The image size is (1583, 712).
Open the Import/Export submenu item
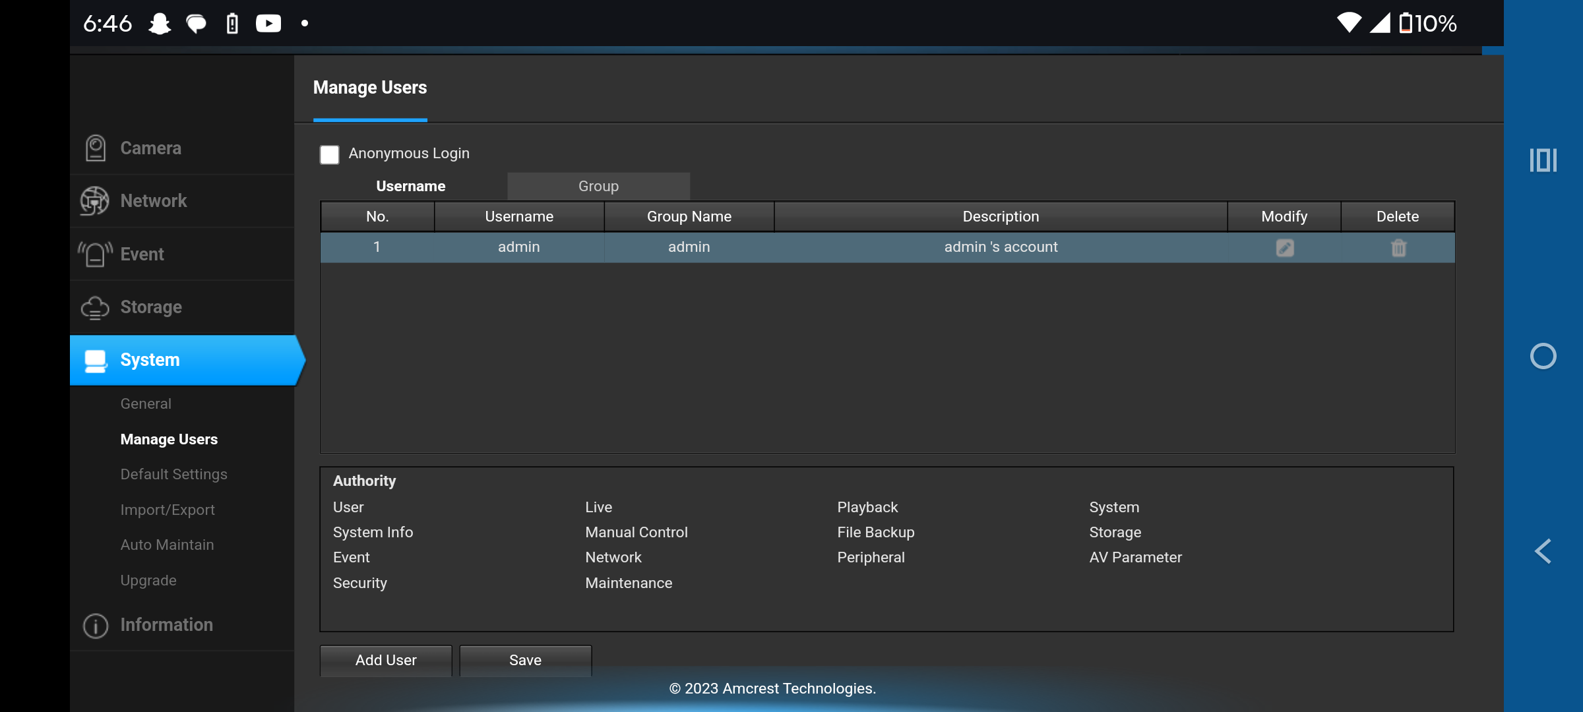(x=168, y=510)
